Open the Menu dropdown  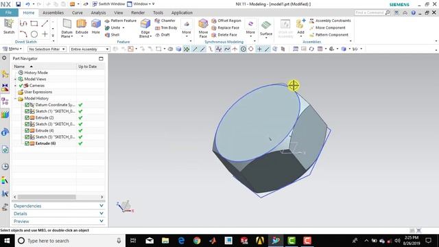[x=12, y=49]
